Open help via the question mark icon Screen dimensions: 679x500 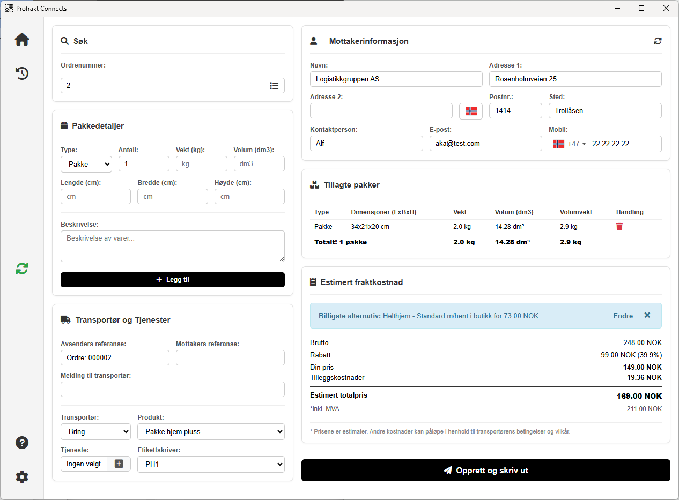pyautogui.click(x=21, y=443)
